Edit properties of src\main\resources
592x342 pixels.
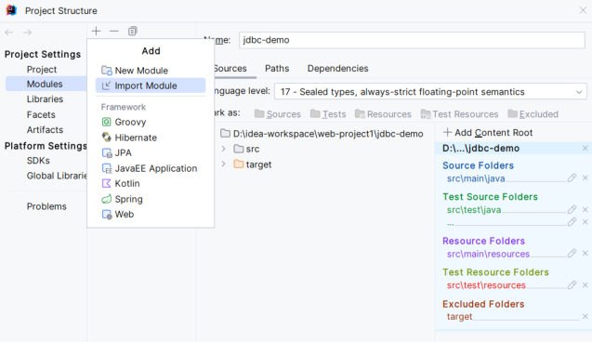(x=572, y=253)
